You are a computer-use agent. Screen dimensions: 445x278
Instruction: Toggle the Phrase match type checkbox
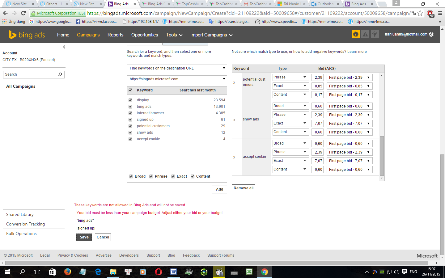pos(151,176)
